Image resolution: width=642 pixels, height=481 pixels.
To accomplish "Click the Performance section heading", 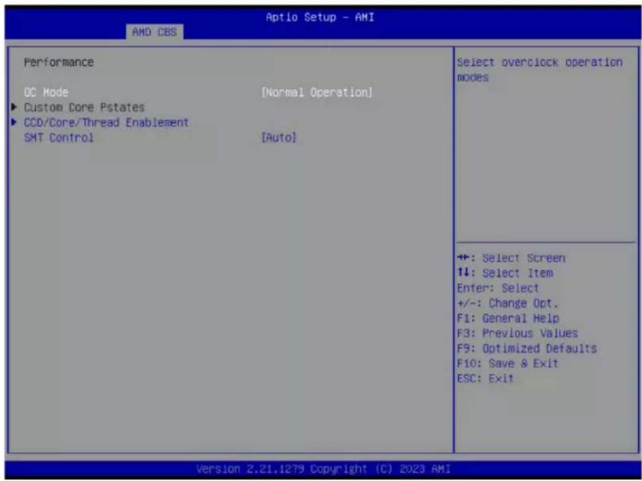I will [58, 63].
